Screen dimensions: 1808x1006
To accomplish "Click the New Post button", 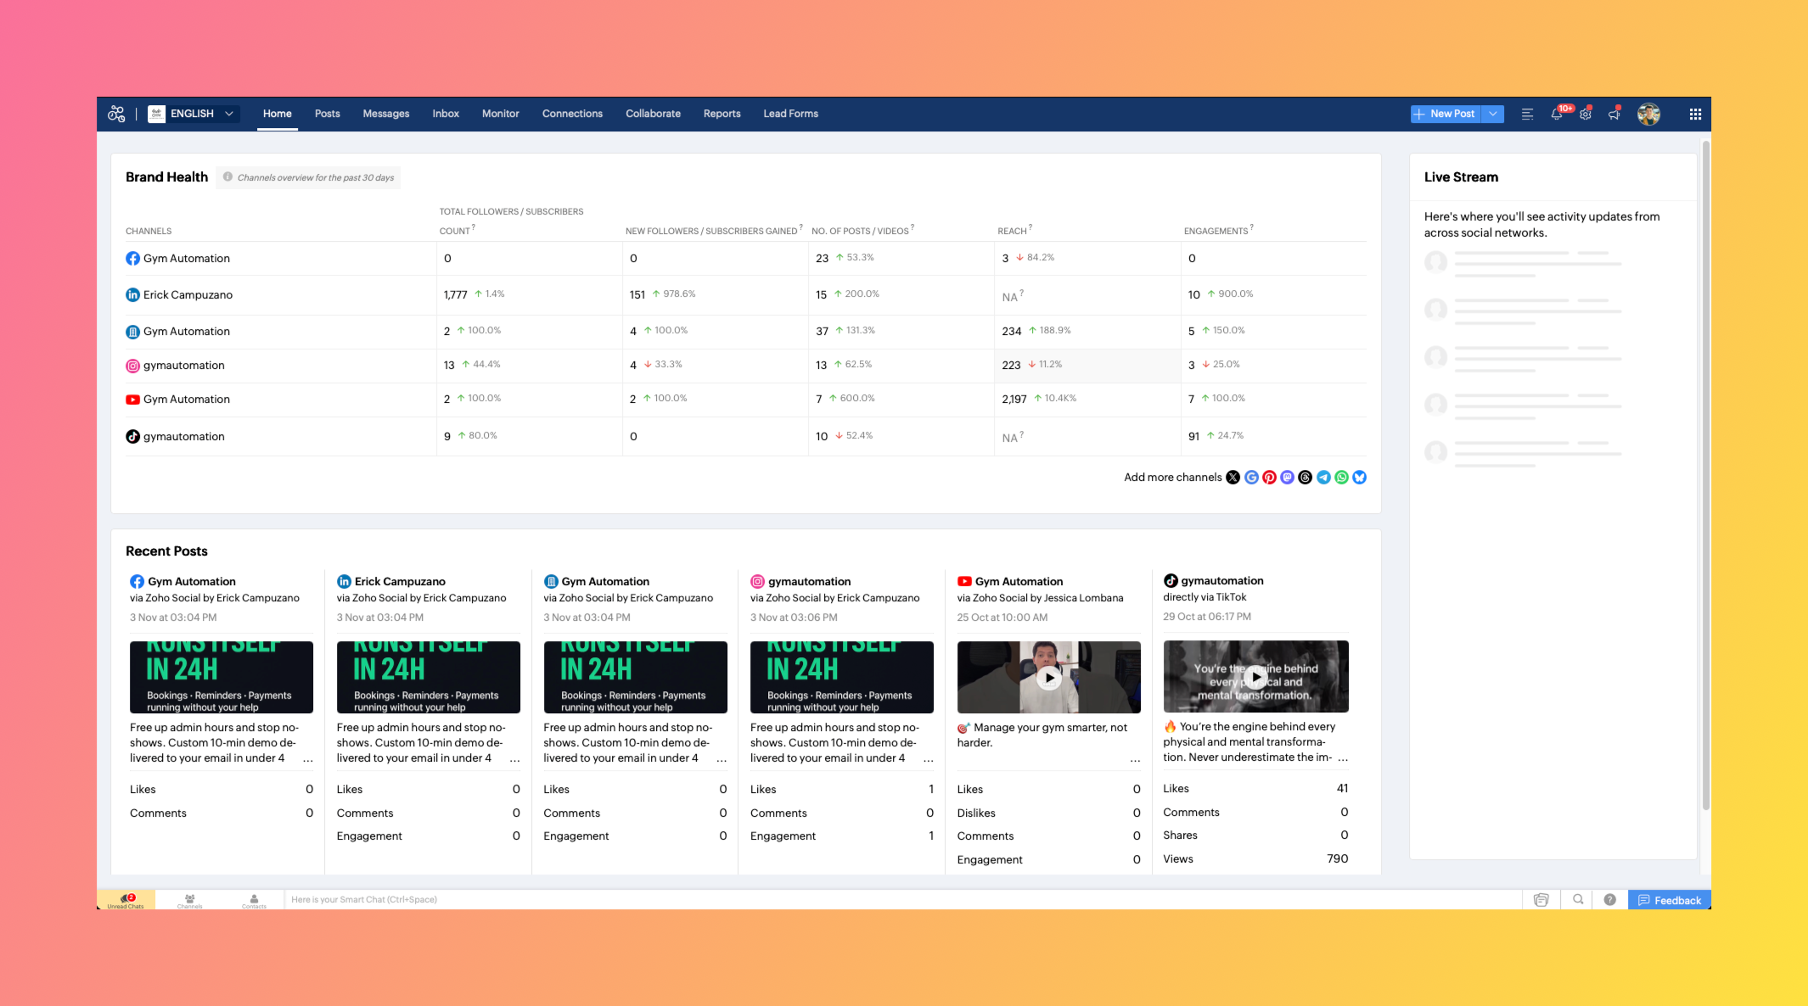I will tap(1446, 114).
